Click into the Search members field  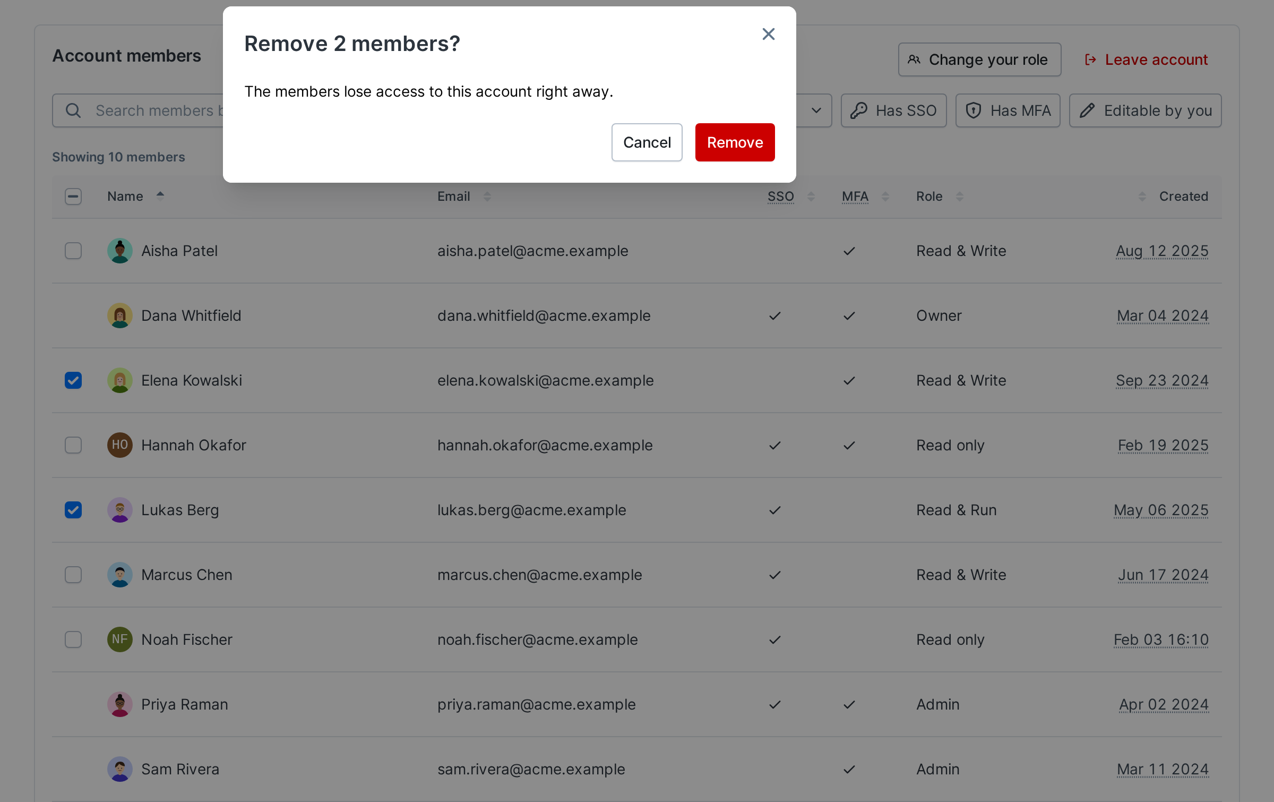138,110
